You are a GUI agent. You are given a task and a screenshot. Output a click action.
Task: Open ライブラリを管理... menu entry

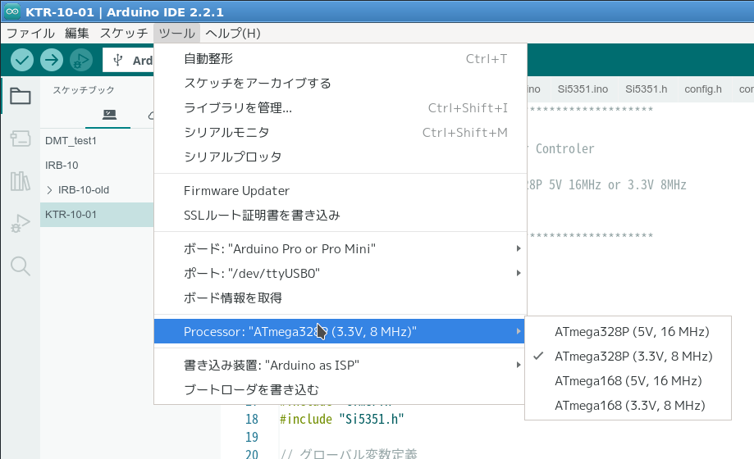pos(340,107)
